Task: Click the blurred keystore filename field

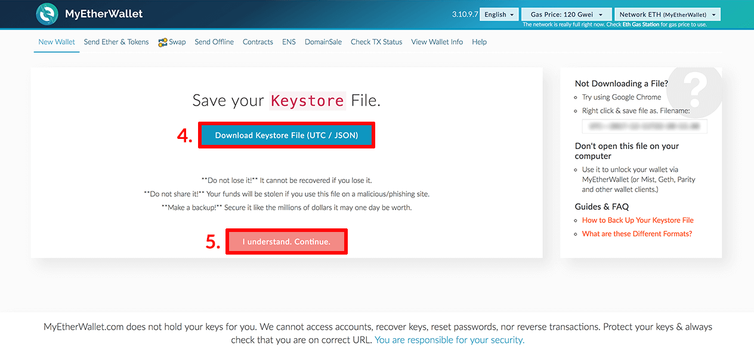Action: click(x=644, y=126)
